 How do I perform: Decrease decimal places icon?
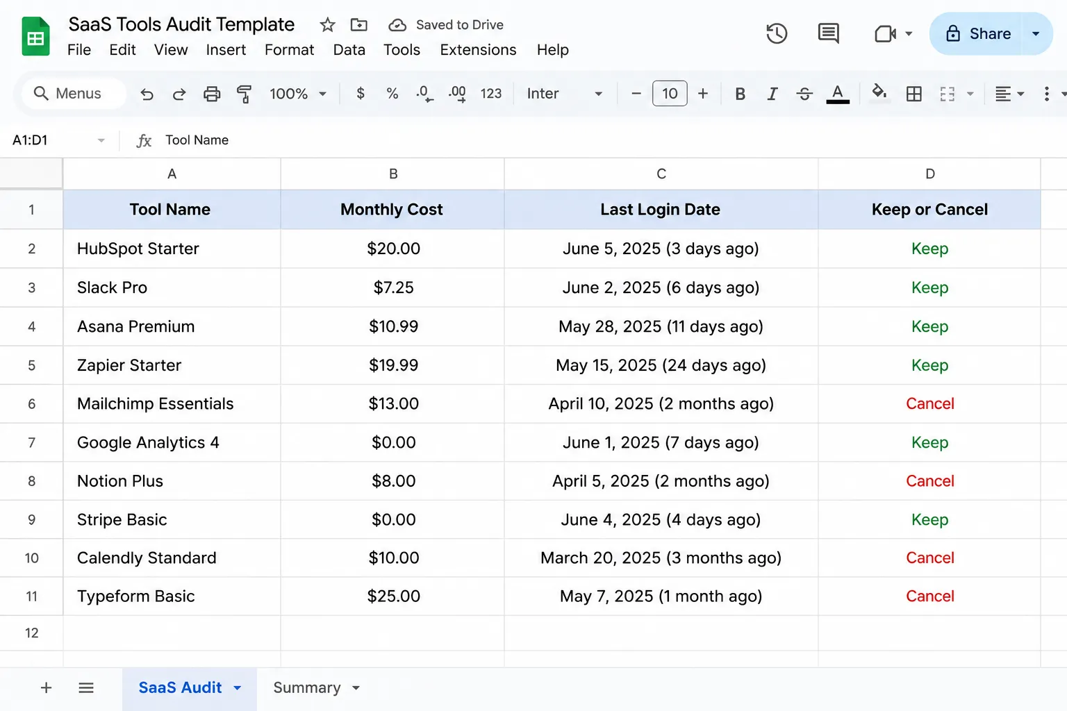pyautogui.click(x=424, y=94)
